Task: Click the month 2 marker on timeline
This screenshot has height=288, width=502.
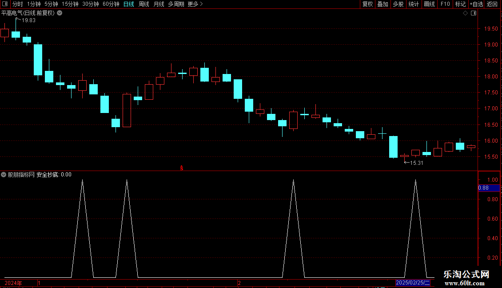Action: [x=239, y=283]
